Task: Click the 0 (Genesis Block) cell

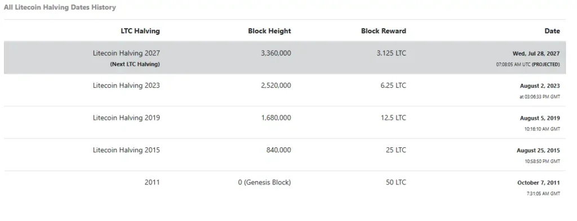Action: coord(264,182)
